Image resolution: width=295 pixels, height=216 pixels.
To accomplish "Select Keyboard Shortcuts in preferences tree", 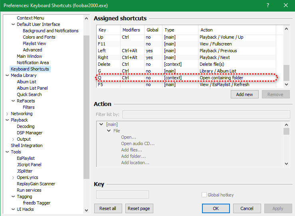I will (x=30, y=69).
